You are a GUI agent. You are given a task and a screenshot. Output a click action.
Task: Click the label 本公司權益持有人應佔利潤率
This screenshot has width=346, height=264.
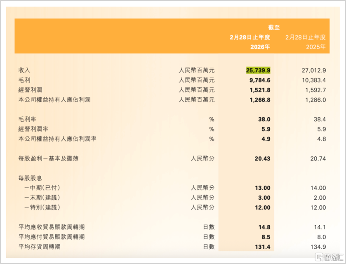(57, 139)
